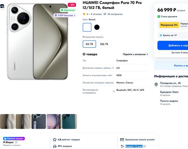Click the location pin icon by Посадская address
Screen dimensions: 188x149
coord(156,84)
